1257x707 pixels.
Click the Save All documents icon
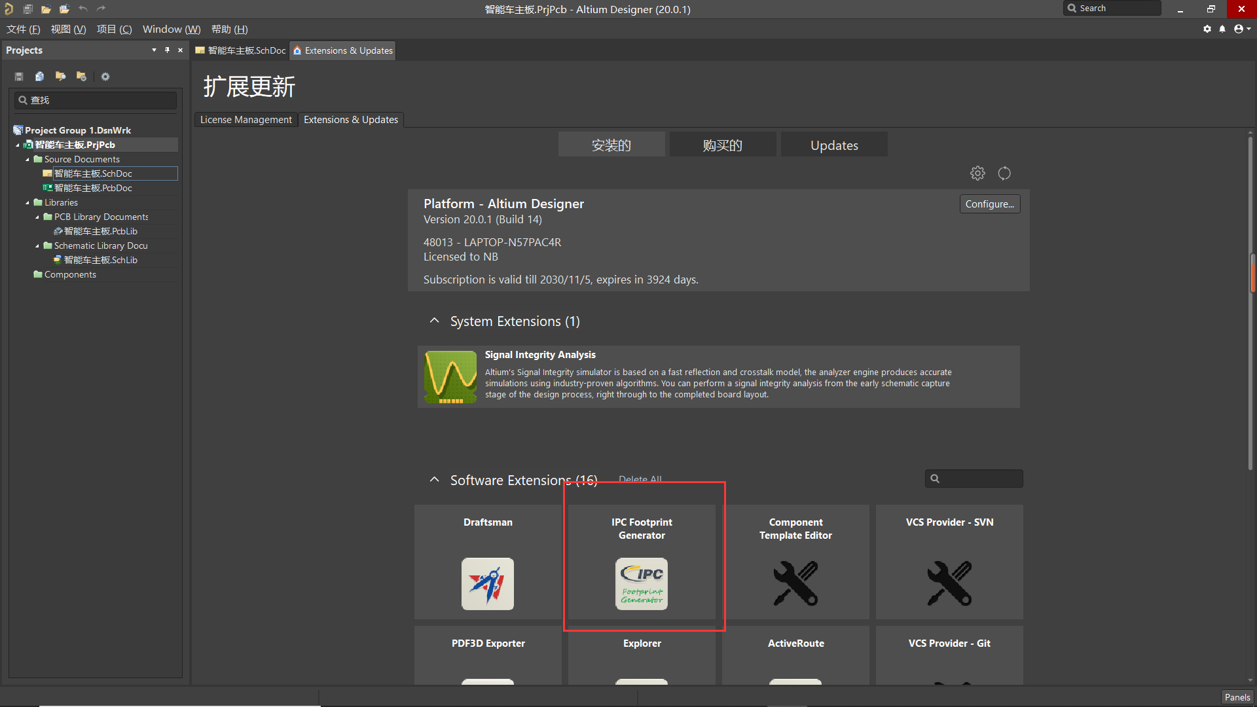click(x=27, y=9)
